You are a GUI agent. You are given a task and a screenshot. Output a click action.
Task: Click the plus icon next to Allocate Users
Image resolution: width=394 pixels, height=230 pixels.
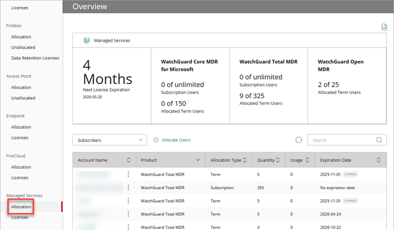tap(156, 140)
